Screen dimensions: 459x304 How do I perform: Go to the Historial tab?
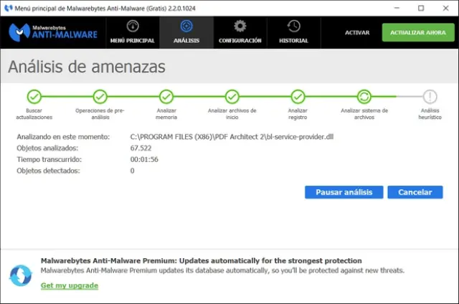293,32
